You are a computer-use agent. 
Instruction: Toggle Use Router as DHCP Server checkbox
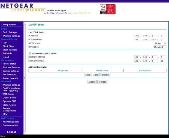point(30,53)
